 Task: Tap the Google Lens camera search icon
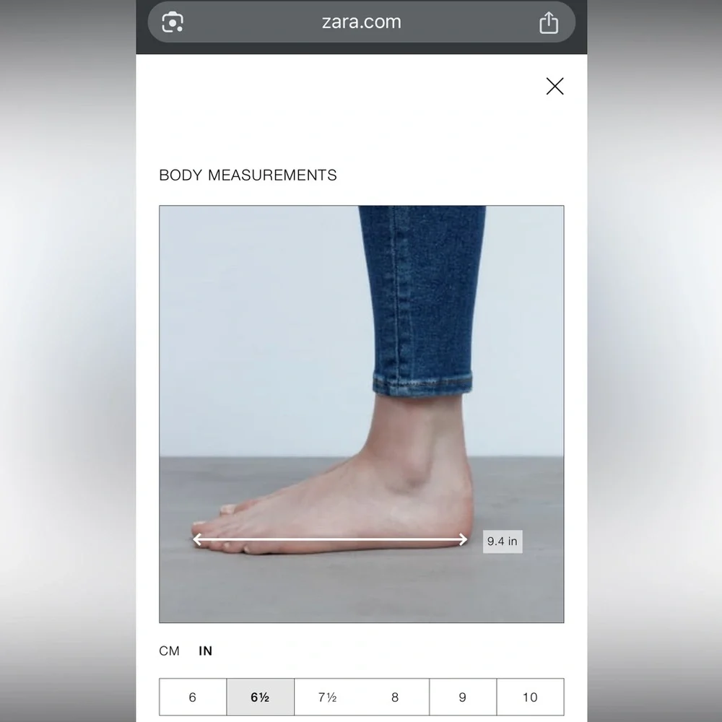point(173,22)
